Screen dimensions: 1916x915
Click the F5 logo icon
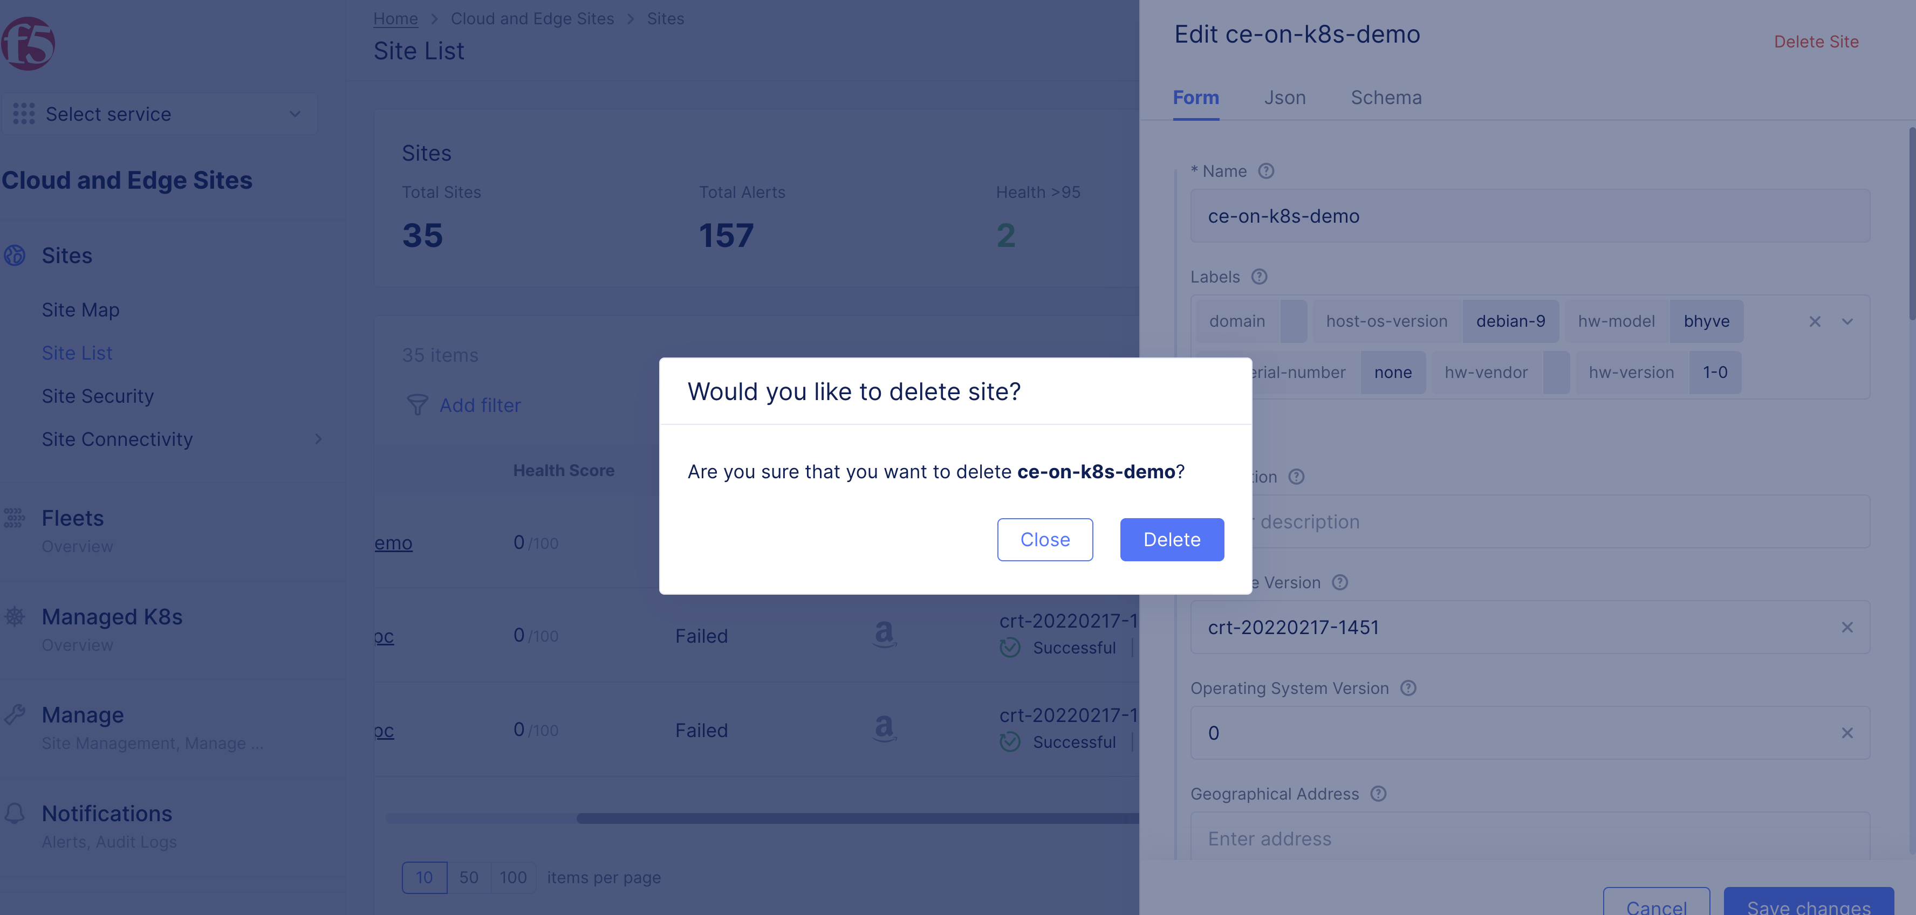click(28, 44)
